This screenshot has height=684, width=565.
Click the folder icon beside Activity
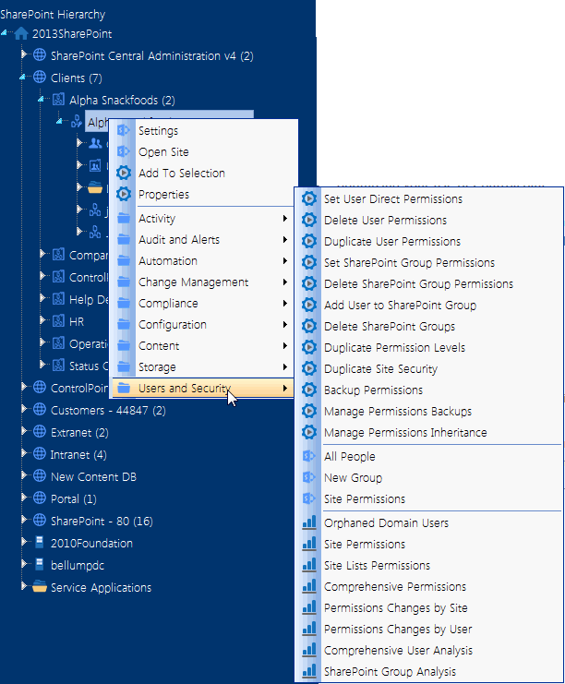[x=124, y=218]
